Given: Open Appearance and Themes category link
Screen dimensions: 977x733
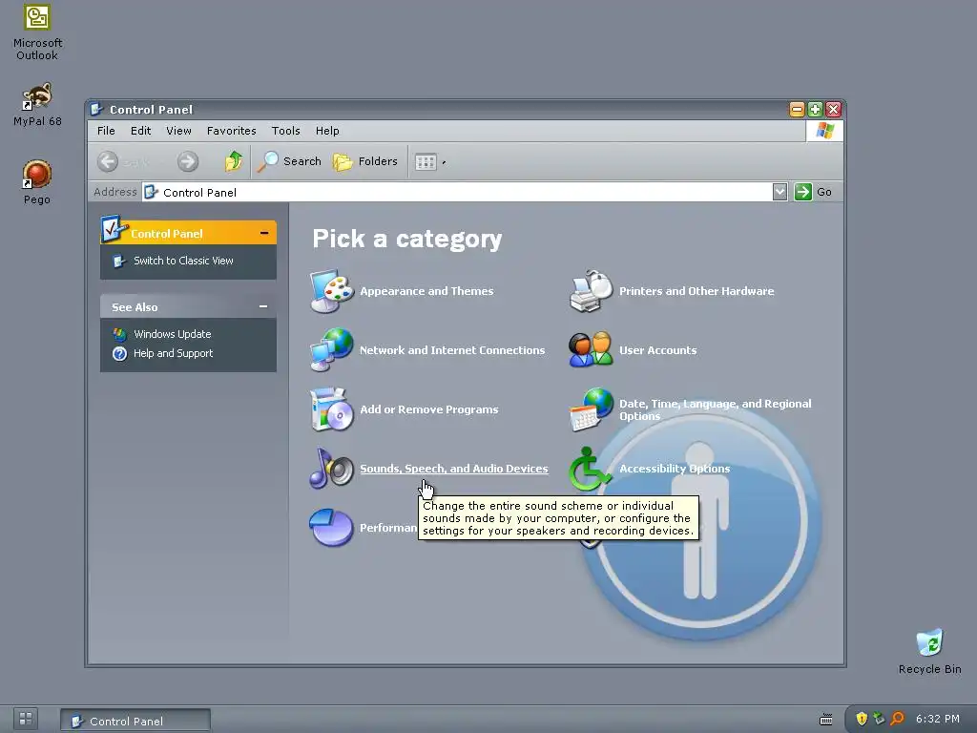Looking at the screenshot, I should (x=426, y=291).
